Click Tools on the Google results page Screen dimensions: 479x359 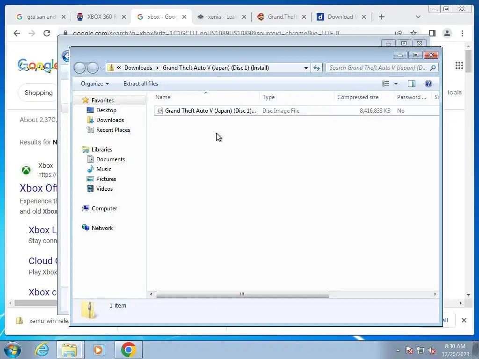click(454, 92)
